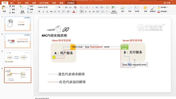Click the Copy (复制) icon

(x=10, y=9)
